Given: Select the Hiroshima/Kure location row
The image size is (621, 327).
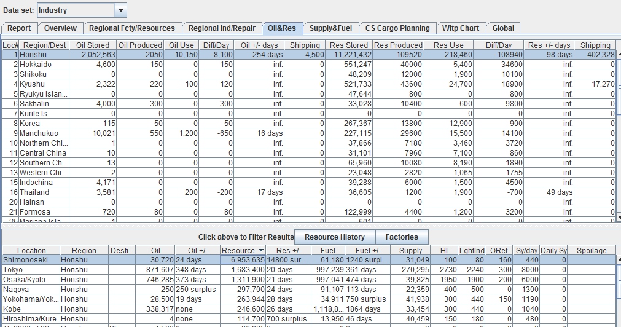Looking at the screenshot, I should click(x=309, y=318).
